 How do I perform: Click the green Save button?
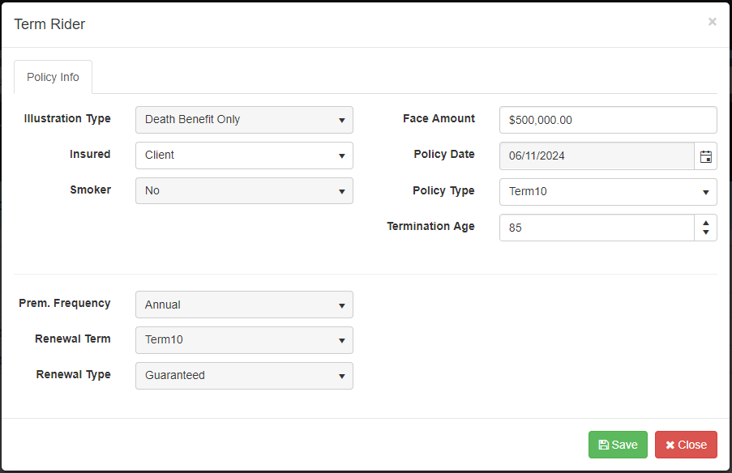tap(618, 445)
